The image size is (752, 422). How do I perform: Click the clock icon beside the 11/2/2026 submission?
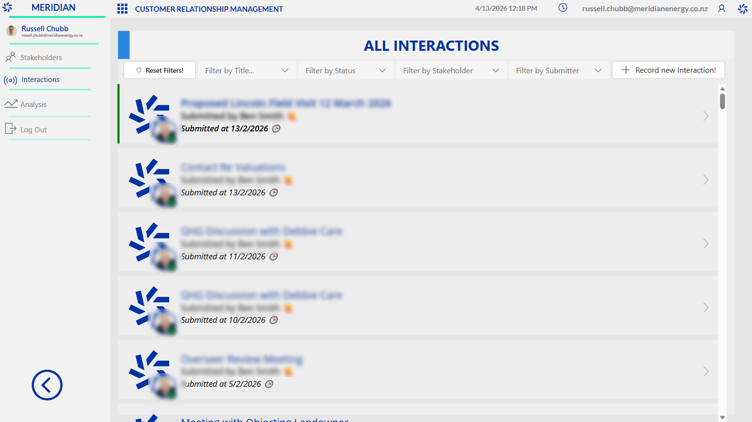click(274, 256)
